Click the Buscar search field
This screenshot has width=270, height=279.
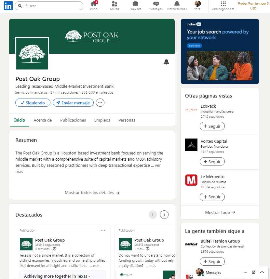[x=49, y=6]
